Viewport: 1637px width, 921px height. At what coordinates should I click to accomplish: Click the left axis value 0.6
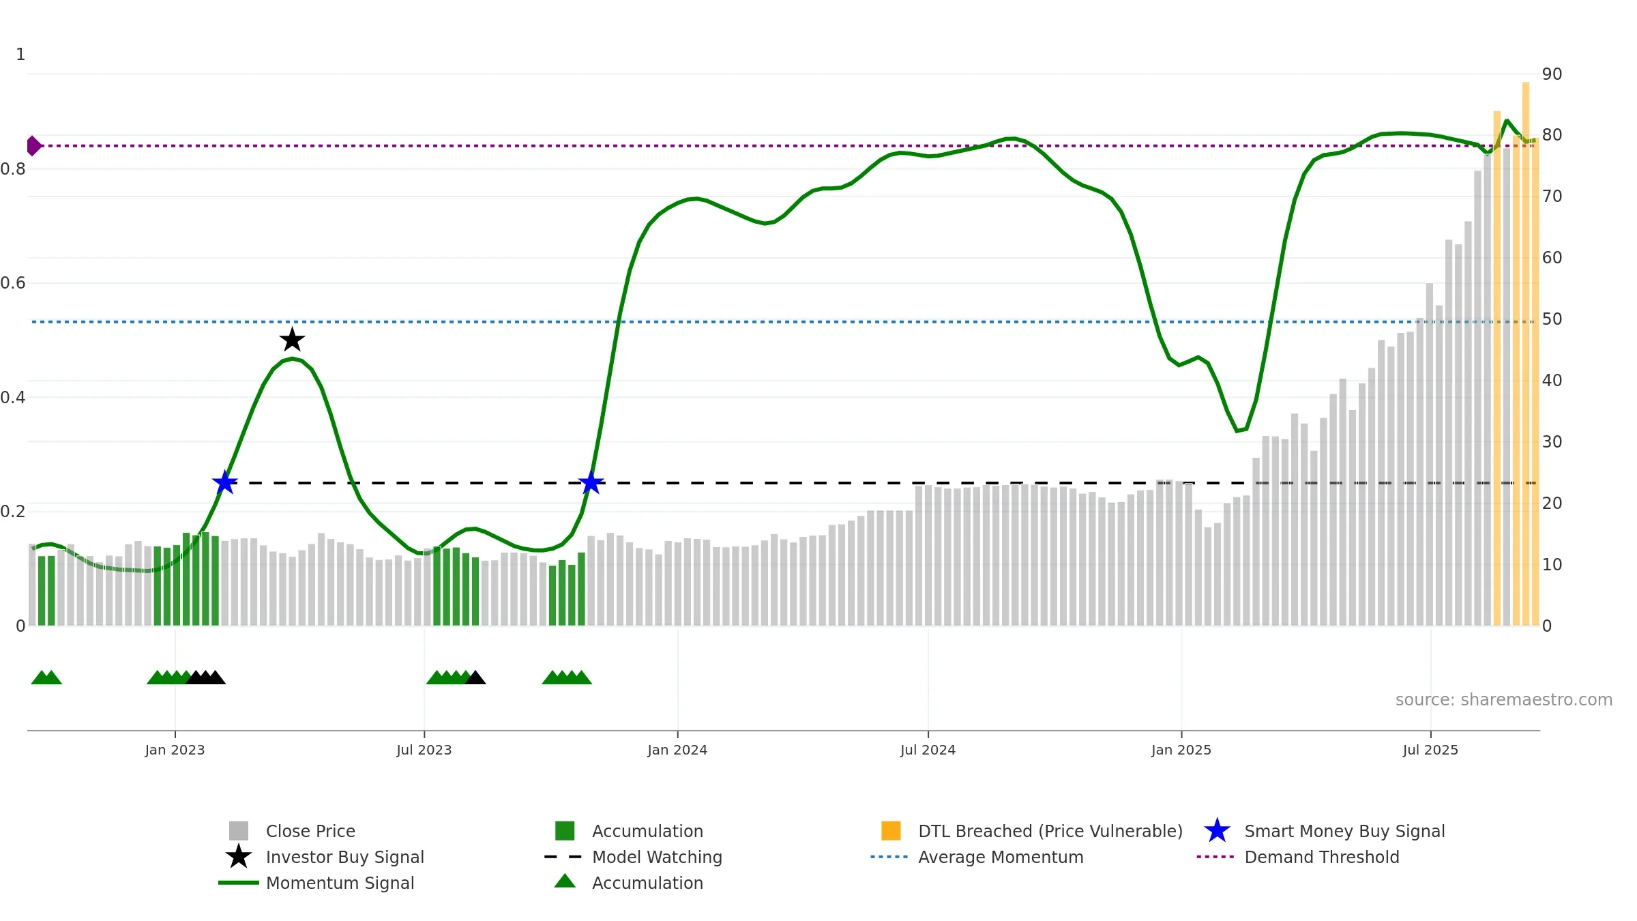point(13,283)
